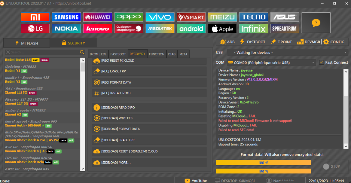Viewport: 351px width, 183px height.
Task: Open the BROM | EDL tab
Action: click(98, 54)
